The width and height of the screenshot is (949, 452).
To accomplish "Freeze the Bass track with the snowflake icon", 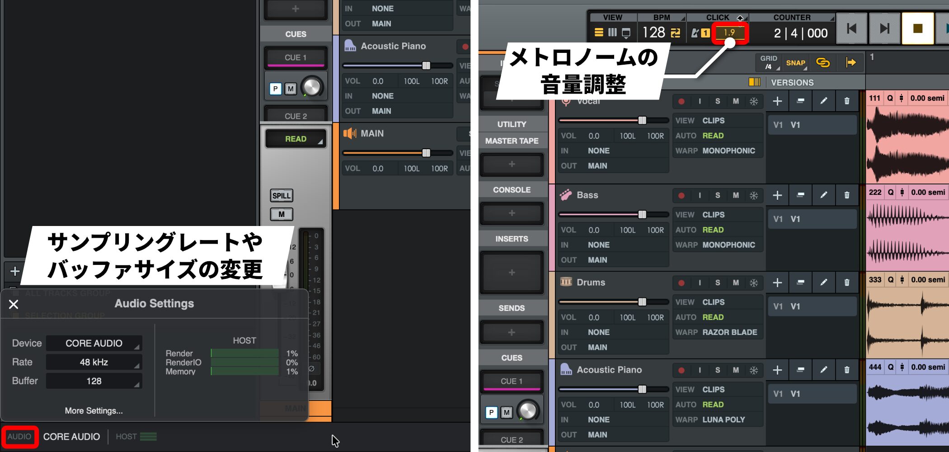I will (754, 196).
